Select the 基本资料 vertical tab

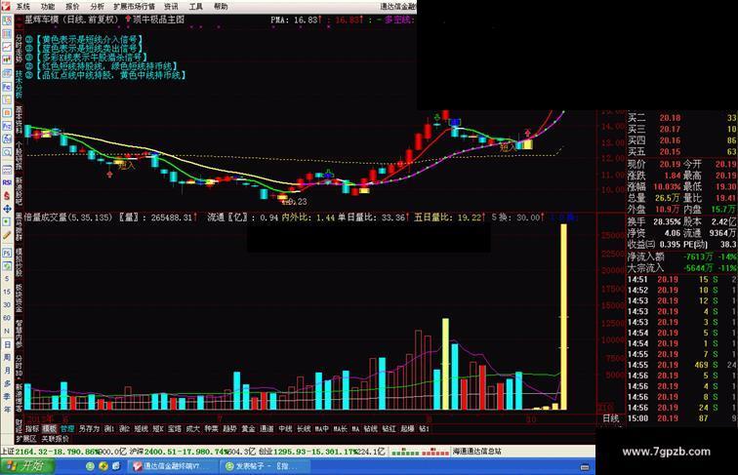(x=19, y=120)
